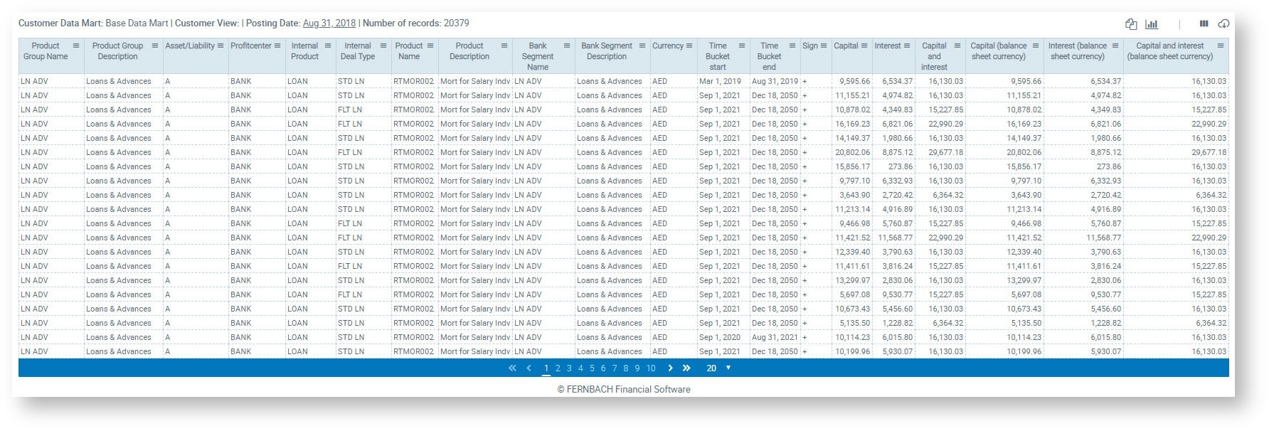Download data with the cloud icon

coord(1223,24)
